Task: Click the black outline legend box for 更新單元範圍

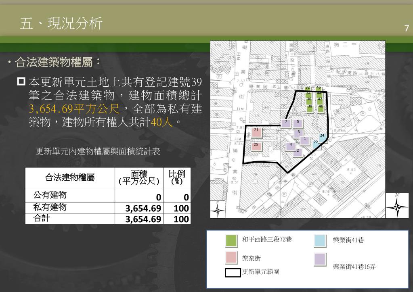Action: click(x=233, y=273)
